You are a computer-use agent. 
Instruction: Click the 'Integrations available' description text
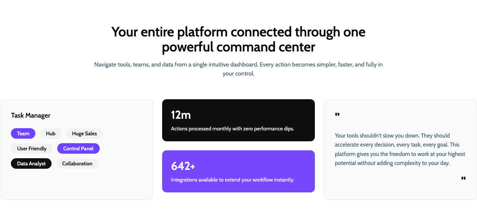point(232,180)
